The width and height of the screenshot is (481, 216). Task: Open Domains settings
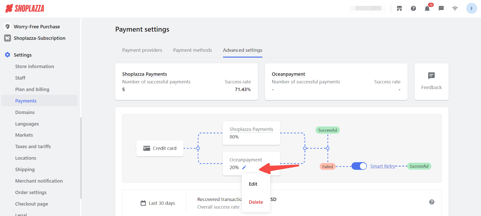[25, 112]
